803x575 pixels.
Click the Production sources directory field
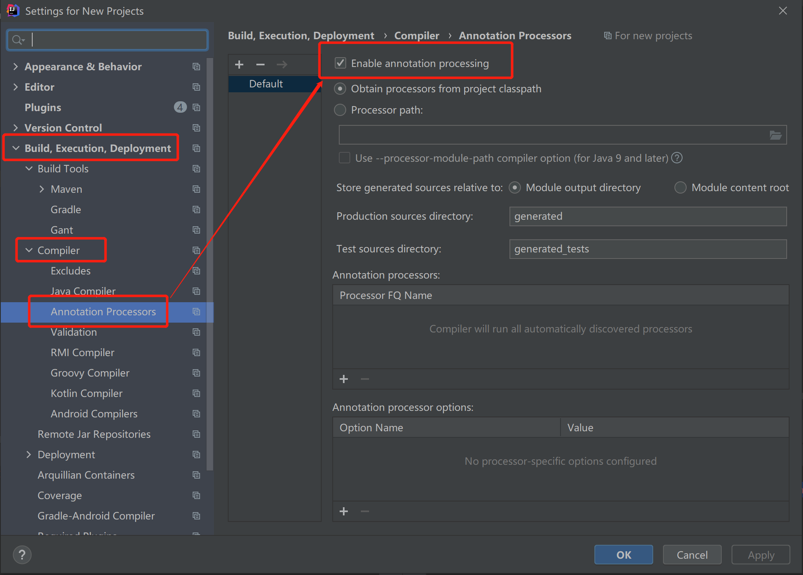pyautogui.click(x=647, y=216)
